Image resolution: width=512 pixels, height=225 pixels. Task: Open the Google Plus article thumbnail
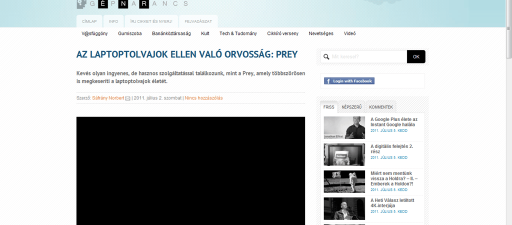[344, 127]
